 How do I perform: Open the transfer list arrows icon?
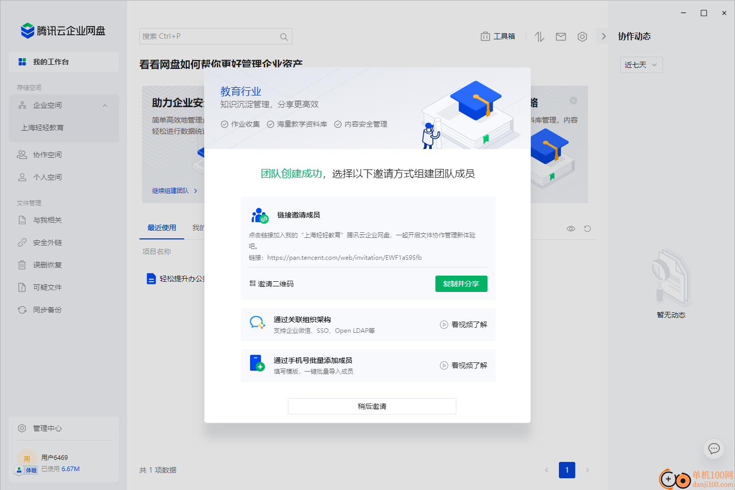540,36
